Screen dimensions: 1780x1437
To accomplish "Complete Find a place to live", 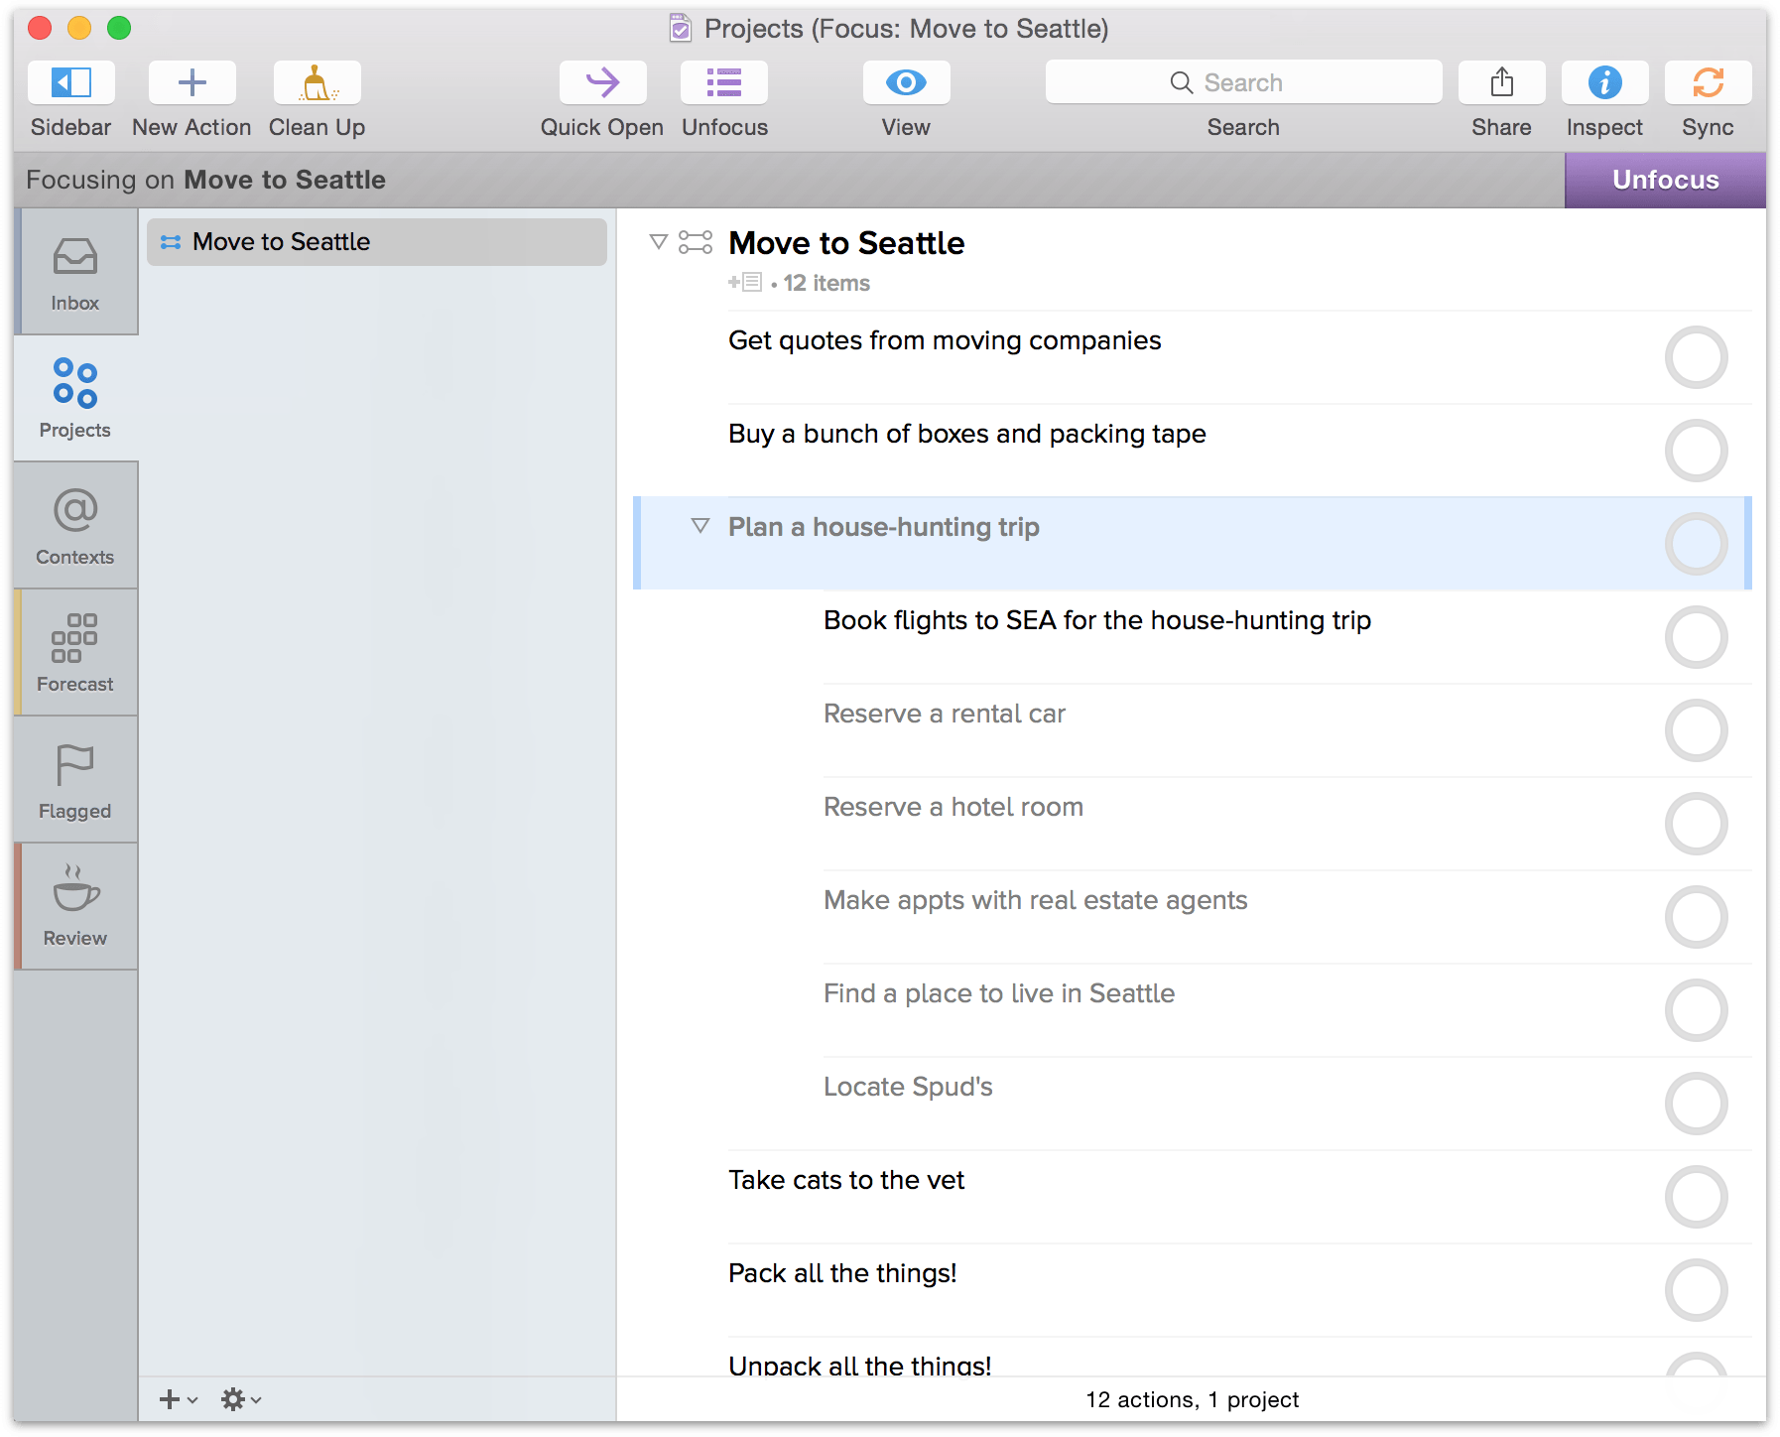I will click(x=1696, y=1010).
